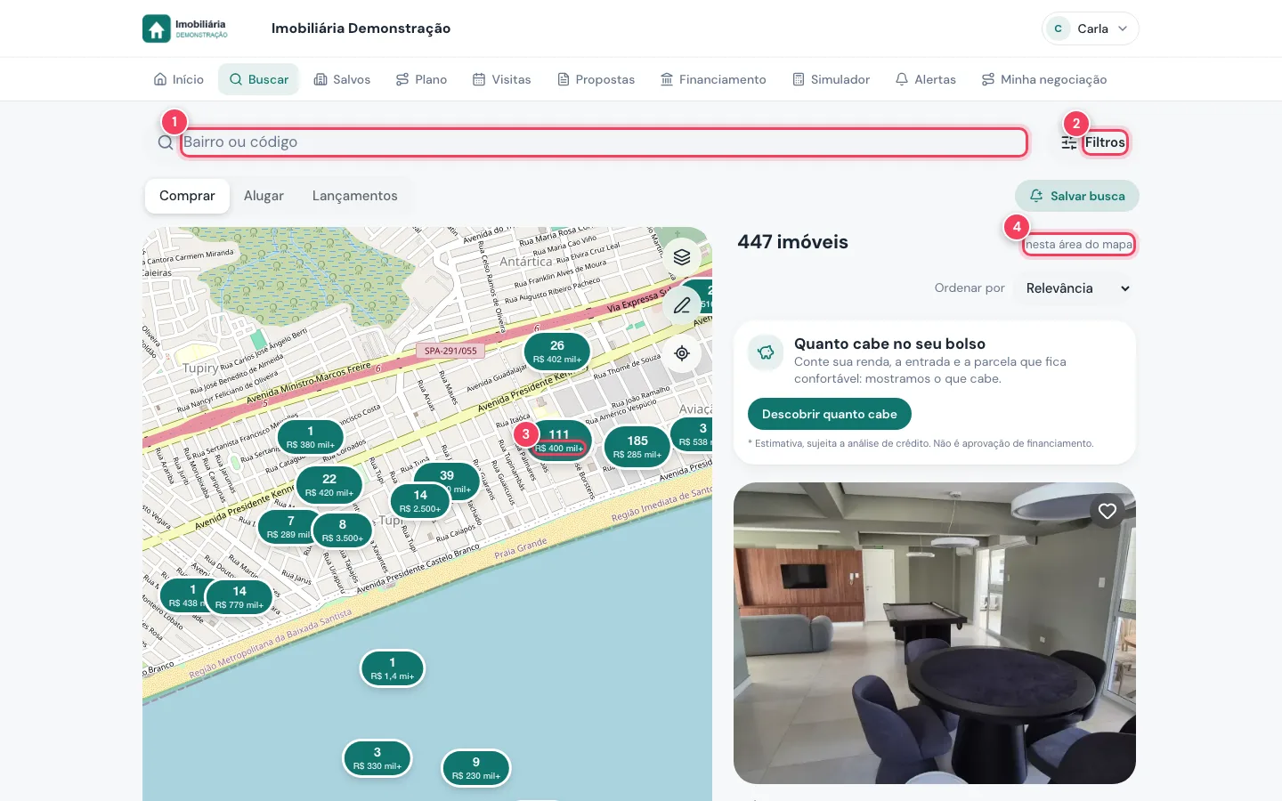Viewport: 1282px width, 801px height.
Task: Click the map cluster of 22 at R$ 420 mil+
Action: point(329,485)
